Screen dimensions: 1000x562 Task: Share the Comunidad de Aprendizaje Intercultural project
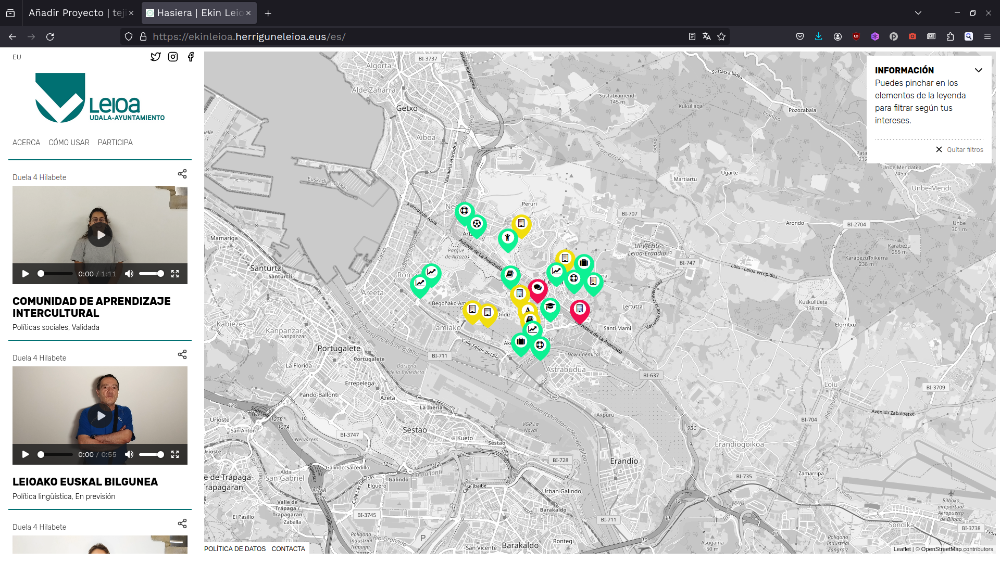[182, 174]
